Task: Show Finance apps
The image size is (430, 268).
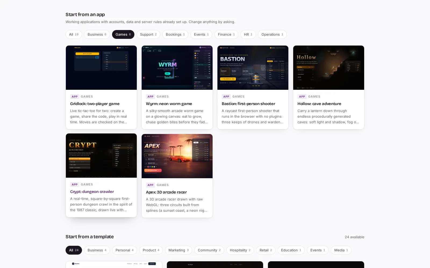Action: pyautogui.click(x=226, y=34)
